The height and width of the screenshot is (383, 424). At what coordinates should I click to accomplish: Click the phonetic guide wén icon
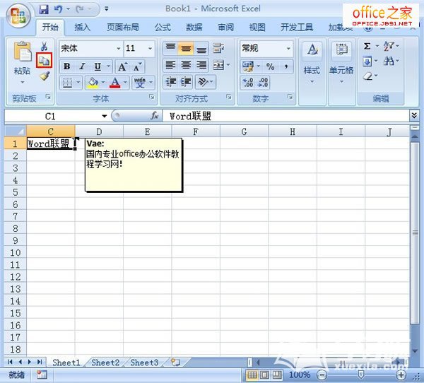140,82
